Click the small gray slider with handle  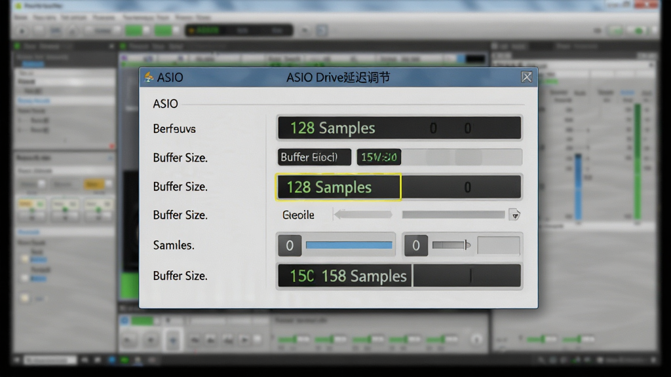[x=451, y=245]
